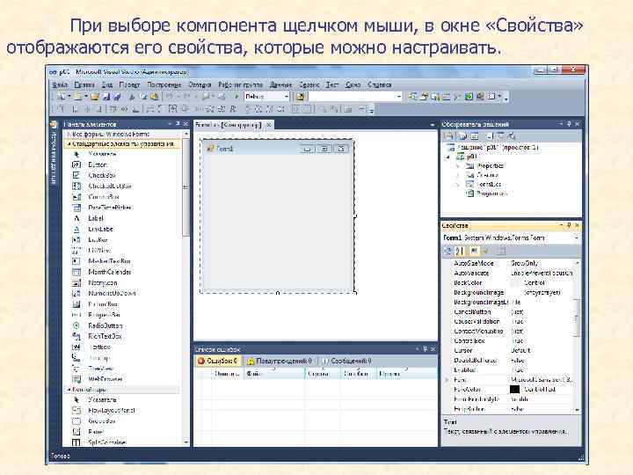This screenshot has width=633, height=475.
Task: Collapse the p01 project node
Action: (x=447, y=157)
